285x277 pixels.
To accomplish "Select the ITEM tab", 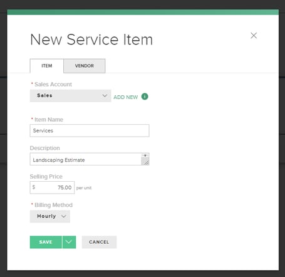I will (x=47, y=66).
